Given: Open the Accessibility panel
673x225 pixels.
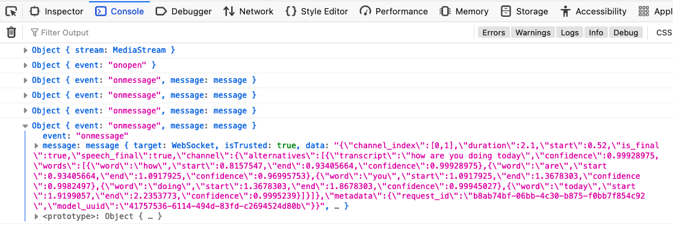Looking at the screenshot, I should point(593,11).
